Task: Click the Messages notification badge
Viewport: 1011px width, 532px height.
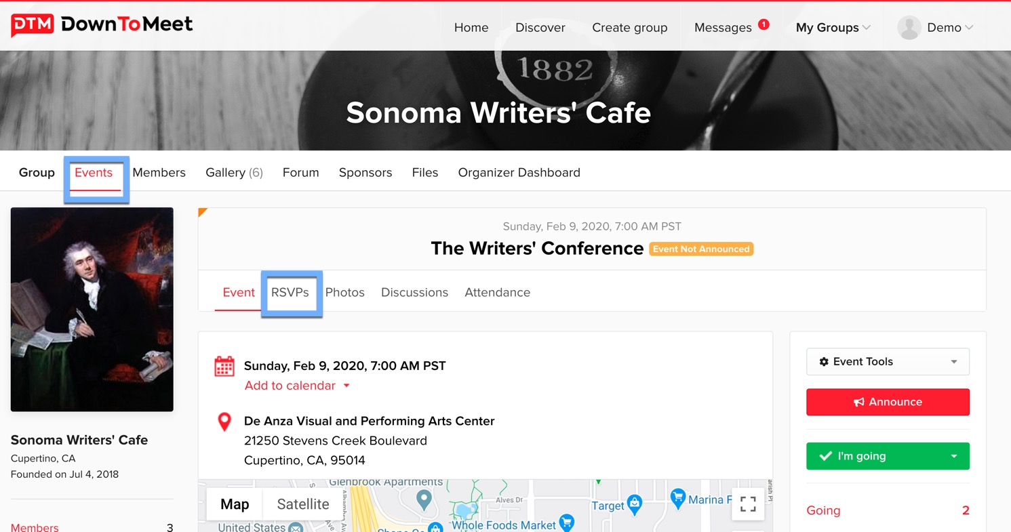Action: tap(764, 24)
